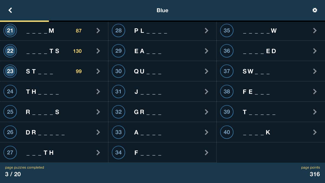This screenshot has width=325, height=183.
Task: Click the puzzle 22 circle badge
Action: pos(10,51)
